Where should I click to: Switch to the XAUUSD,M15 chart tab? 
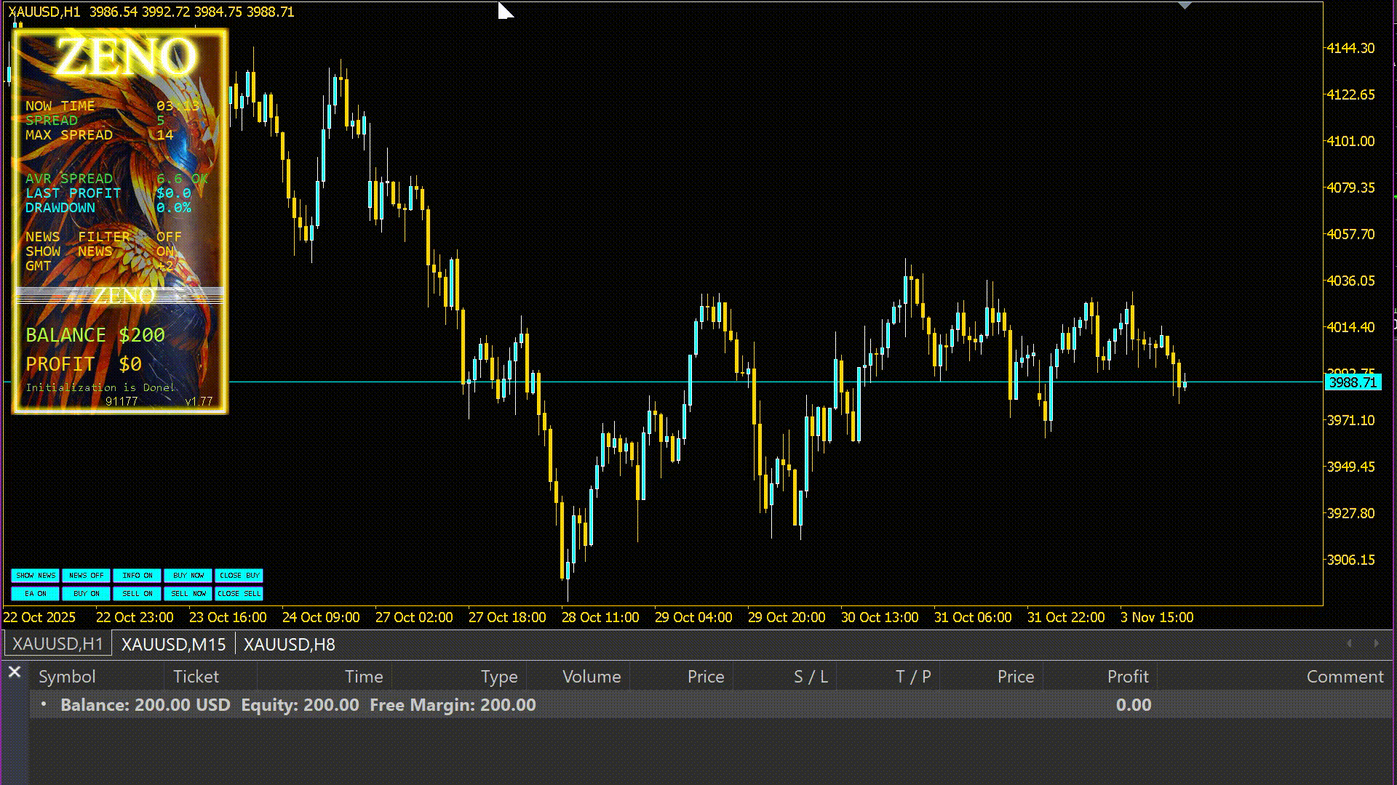pos(173,645)
